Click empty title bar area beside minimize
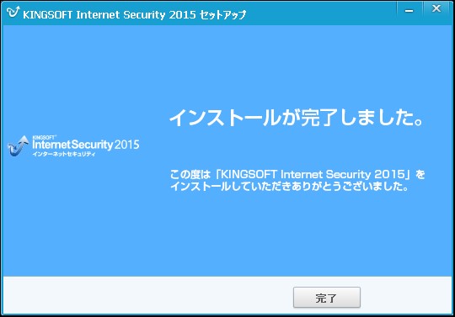The width and height of the screenshot is (455, 317). (319, 13)
